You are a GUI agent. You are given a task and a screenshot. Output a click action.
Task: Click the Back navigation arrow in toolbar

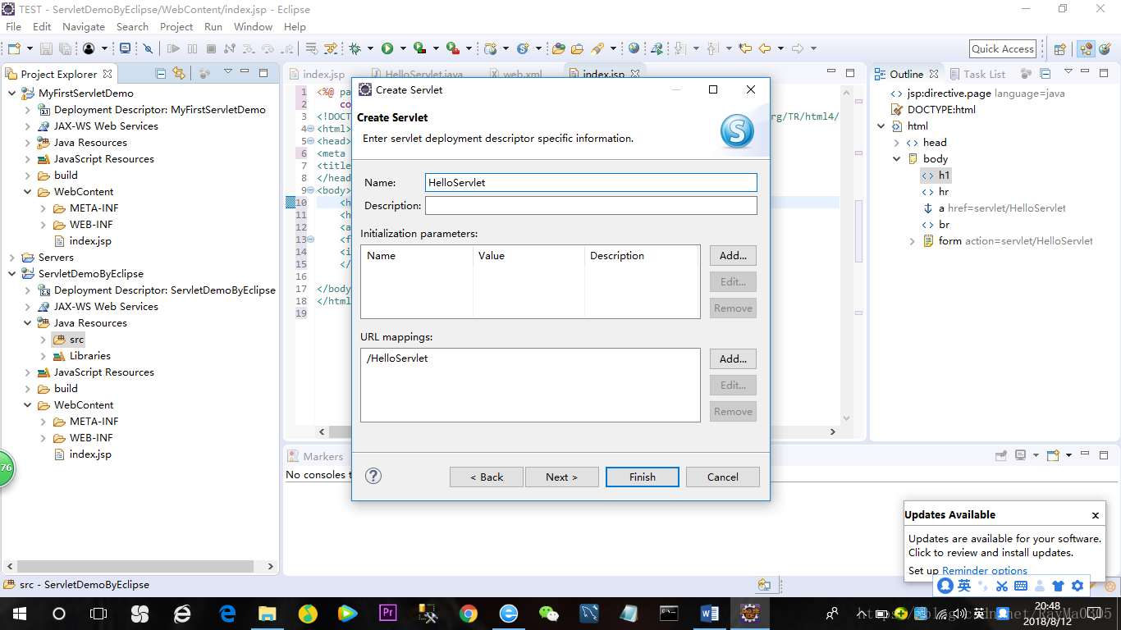[x=764, y=48]
